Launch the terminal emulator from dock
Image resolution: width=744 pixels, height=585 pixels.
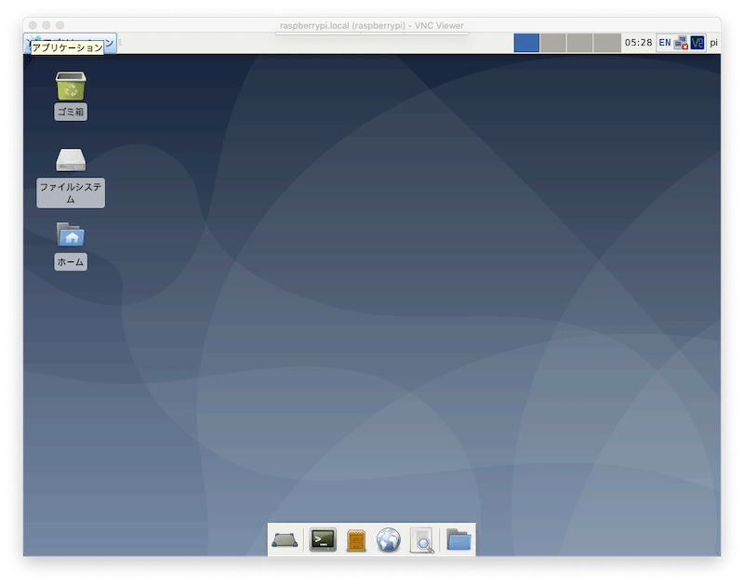tap(323, 540)
